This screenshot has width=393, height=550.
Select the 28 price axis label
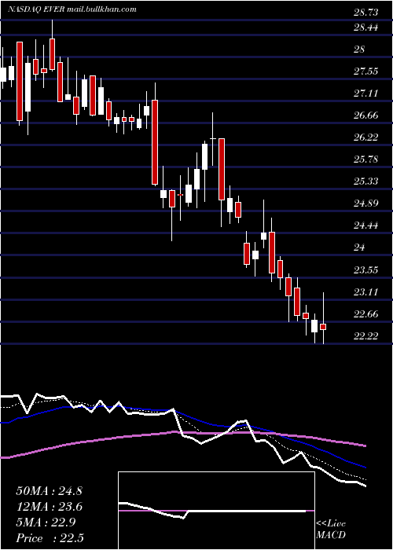point(359,49)
